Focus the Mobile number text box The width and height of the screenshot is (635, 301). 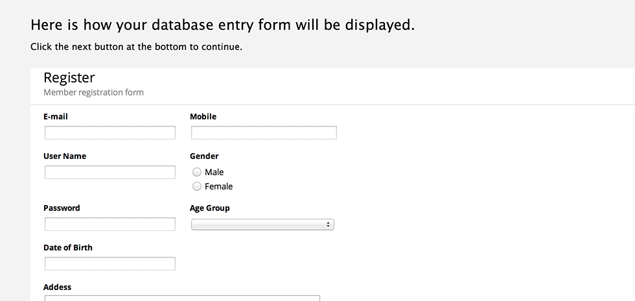point(264,133)
